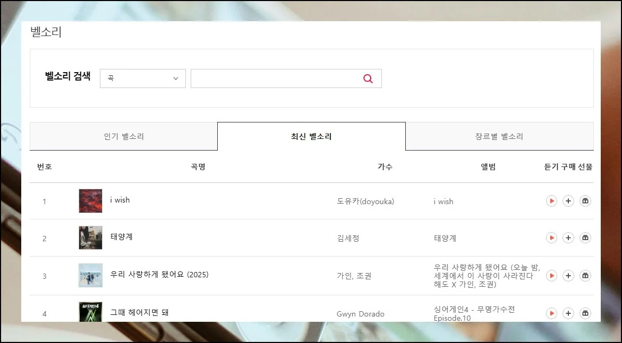Buy 우리 사랑하게 됐어요 via plus icon
This screenshot has height=343, width=622.
(x=568, y=276)
